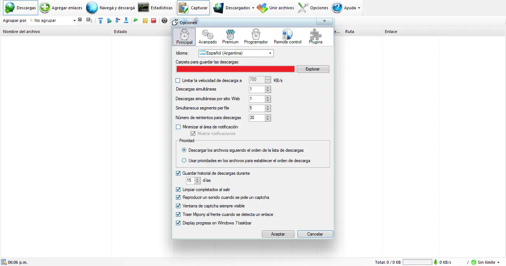Open Opciones from the main toolbar

click(x=313, y=8)
